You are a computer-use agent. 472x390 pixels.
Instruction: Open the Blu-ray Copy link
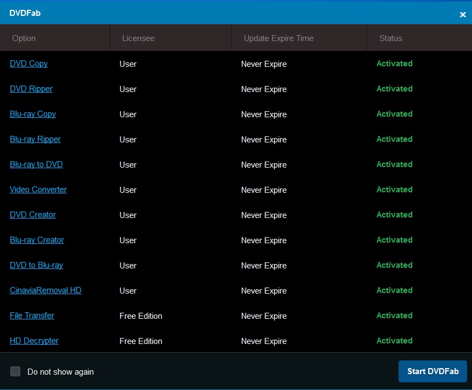pos(33,114)
